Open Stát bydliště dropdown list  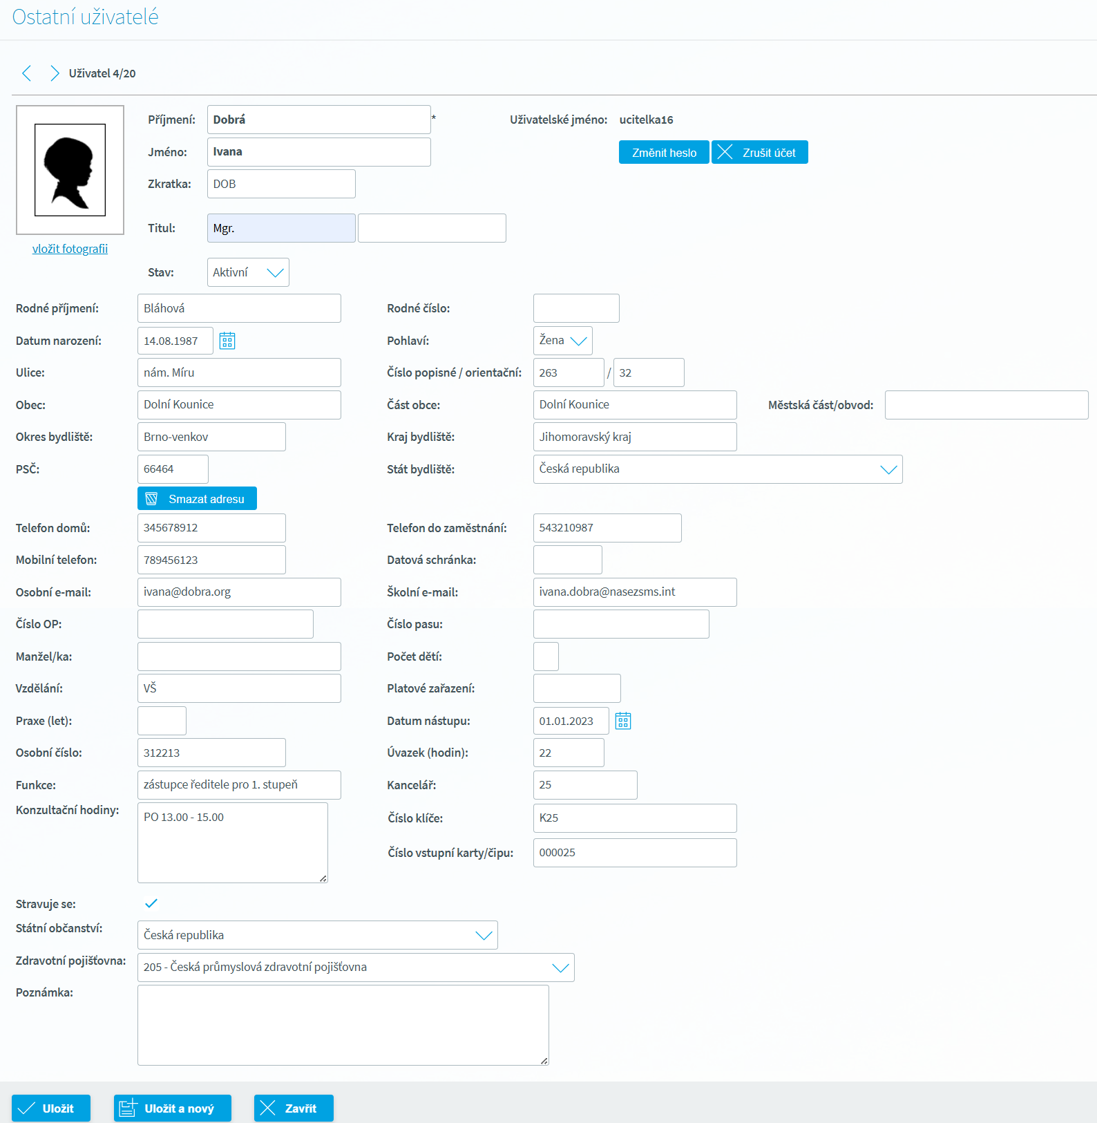point(717,469)
